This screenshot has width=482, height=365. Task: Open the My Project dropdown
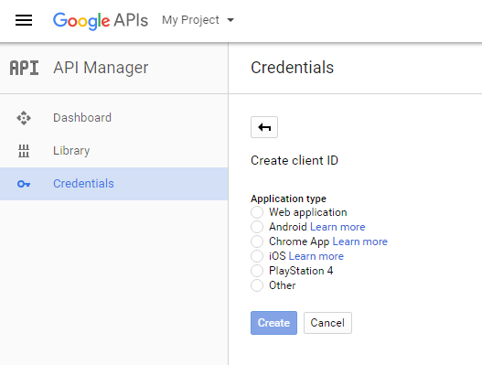click(x=198, y=20)
